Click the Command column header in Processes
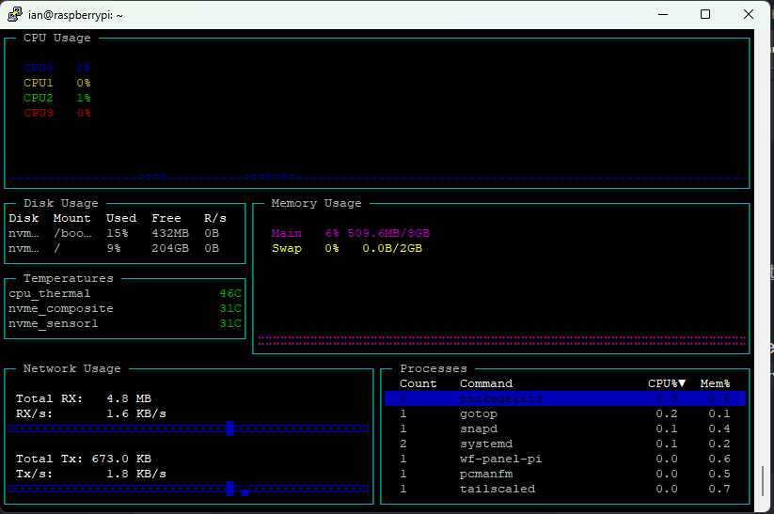The image size is (774, 514). tap(486, 383)
